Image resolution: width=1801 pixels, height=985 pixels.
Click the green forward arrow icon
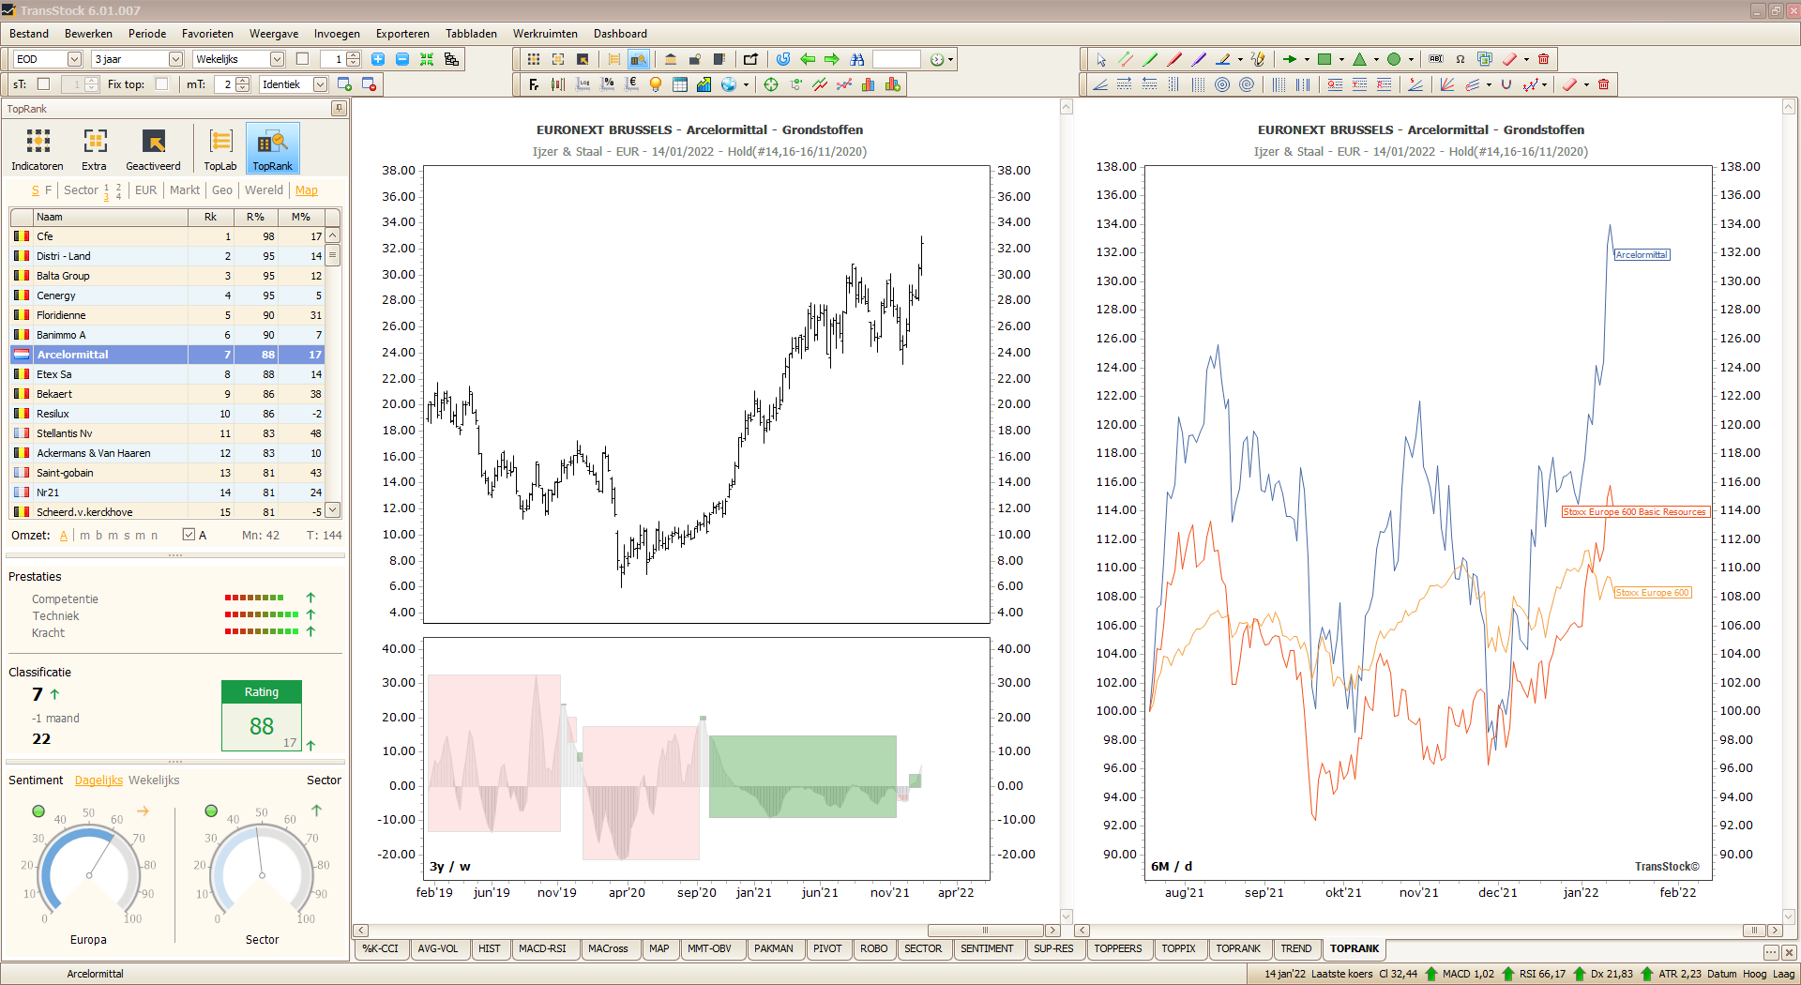pyautogui.click(x=832, y=59)
